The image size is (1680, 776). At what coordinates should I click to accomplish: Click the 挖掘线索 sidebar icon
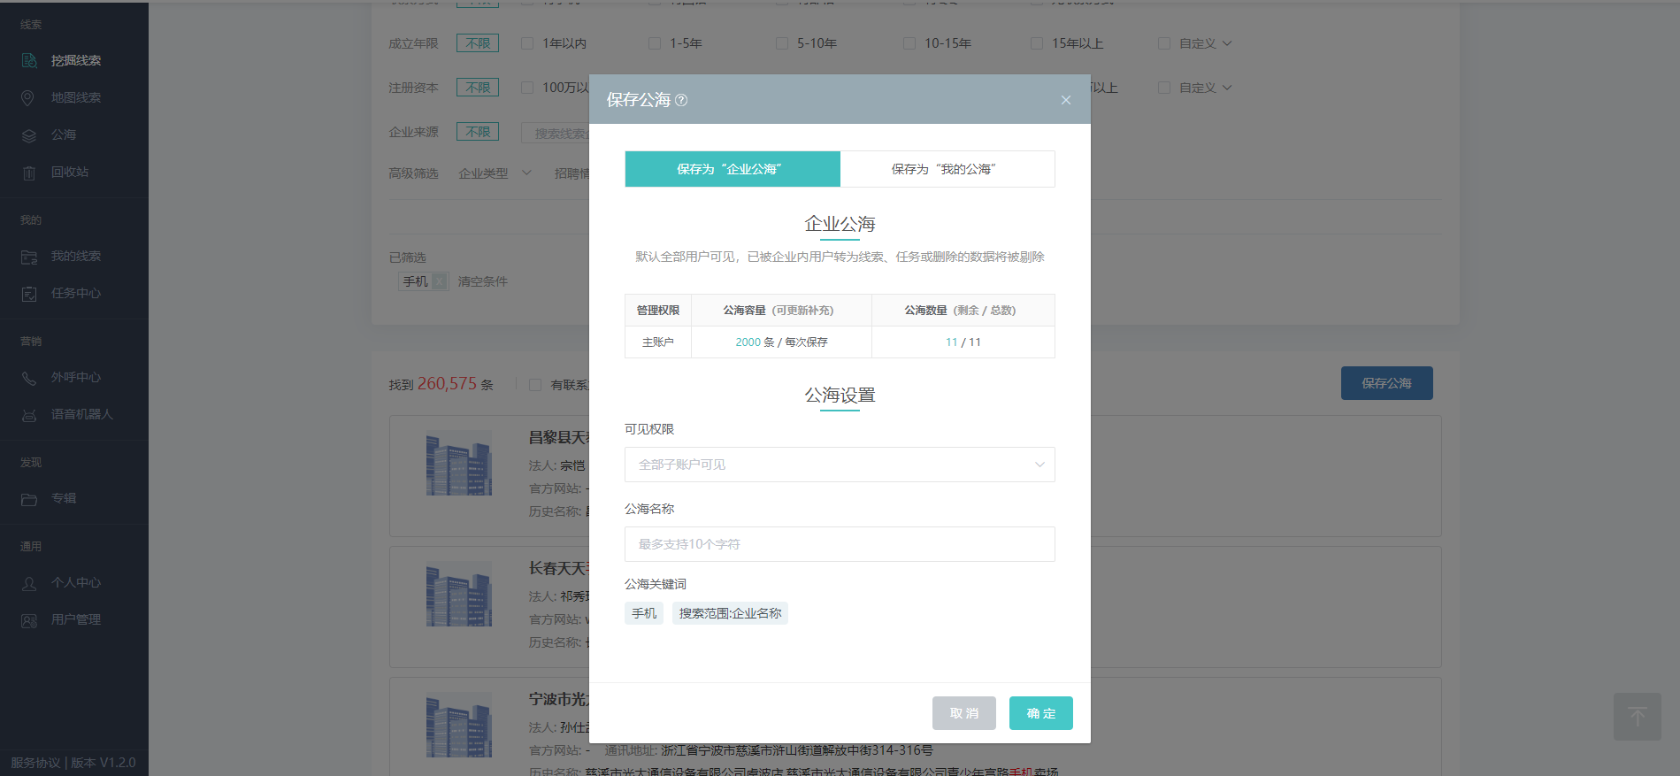[29, 60]
